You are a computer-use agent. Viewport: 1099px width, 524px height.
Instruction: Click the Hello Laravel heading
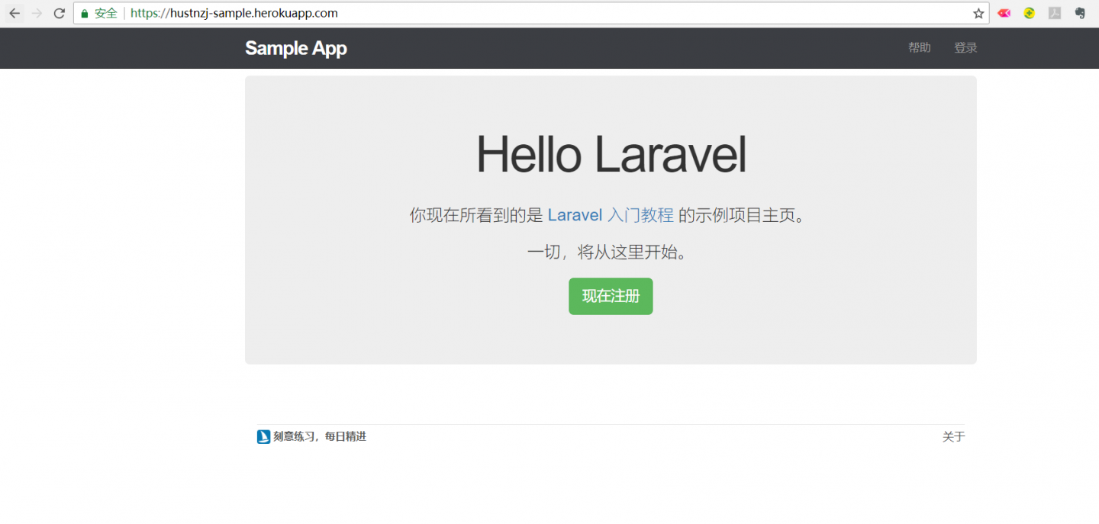(x=611, y=154)
